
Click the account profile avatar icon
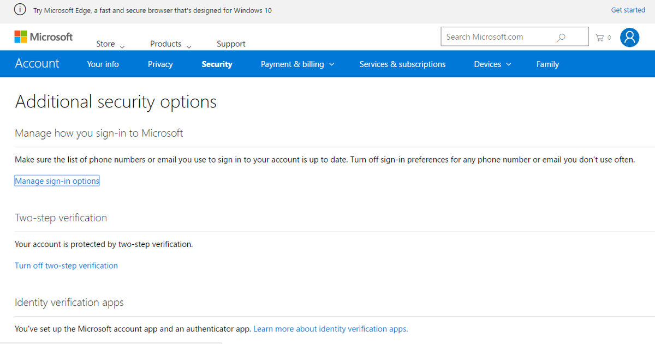[629, 37]
